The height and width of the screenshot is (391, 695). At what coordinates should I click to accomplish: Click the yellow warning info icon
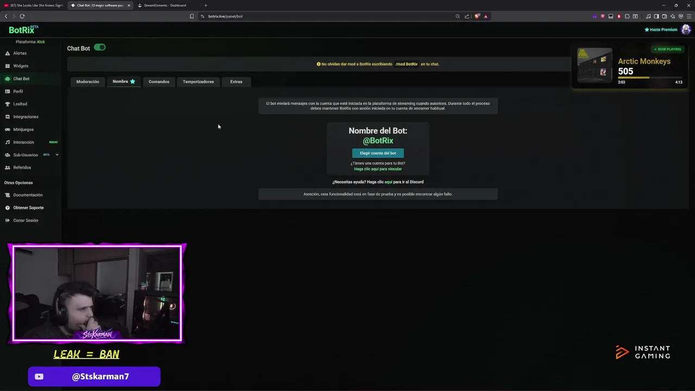click(319, 64)
